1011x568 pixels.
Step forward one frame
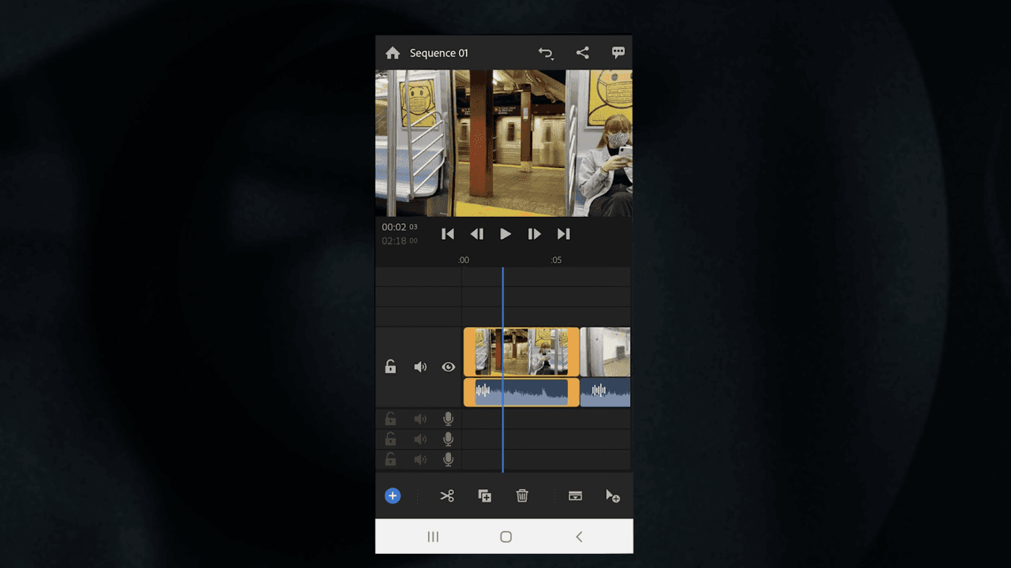[x=534, y=234]
